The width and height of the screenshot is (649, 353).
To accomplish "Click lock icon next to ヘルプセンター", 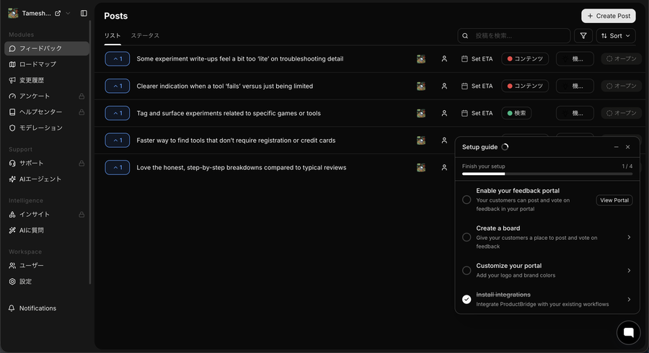I will (81, 112).
